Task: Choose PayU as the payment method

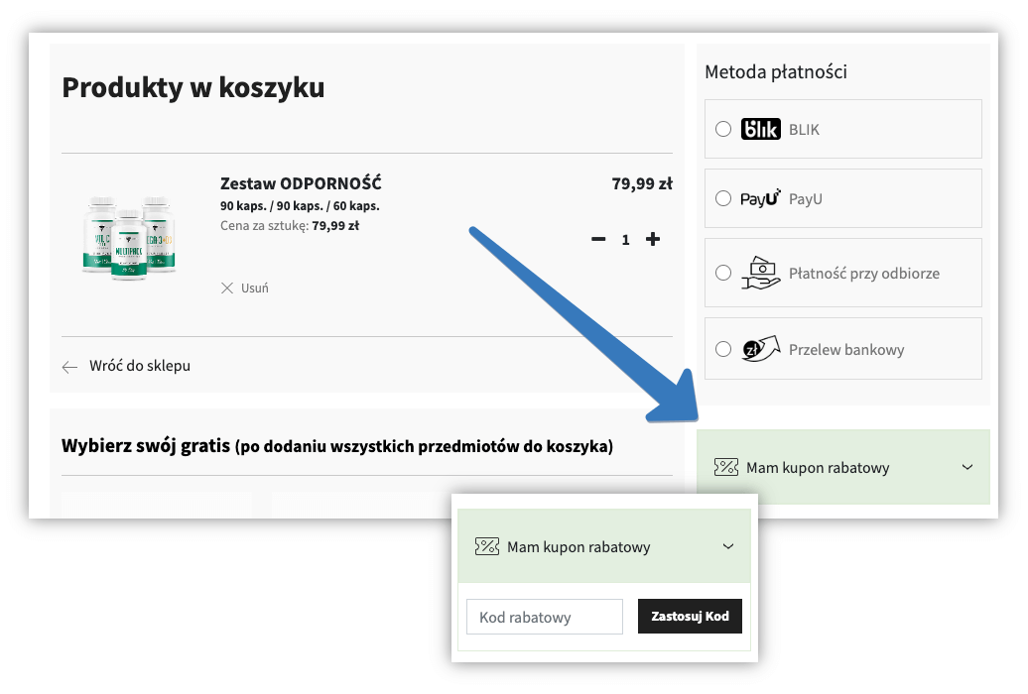Action: pos(723,198)
